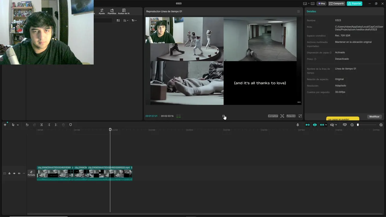Toggle main track magnet
This screenshot has height=217, width=386.
(x=308, y=125)
